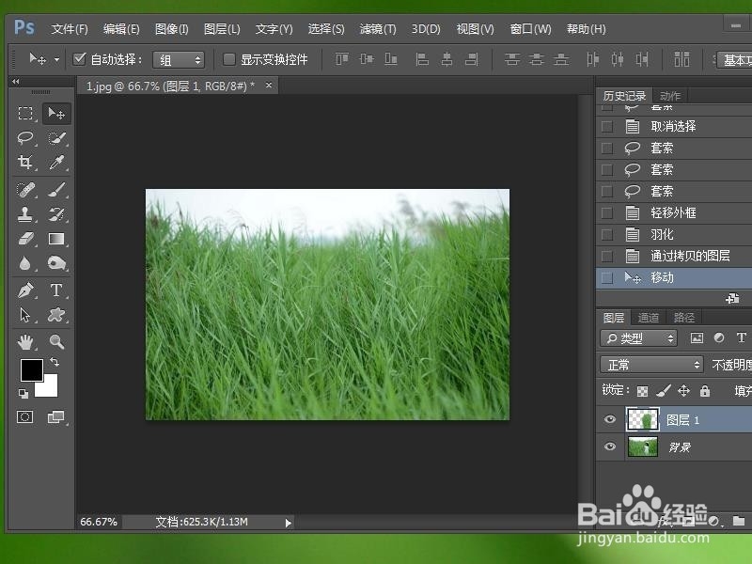
Task: Select the Eyedropper tool
Action: (x=56, y=163)
